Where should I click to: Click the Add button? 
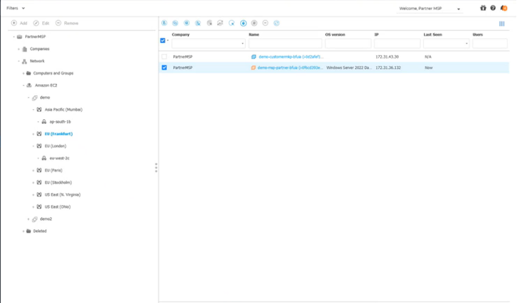(19, 23)
